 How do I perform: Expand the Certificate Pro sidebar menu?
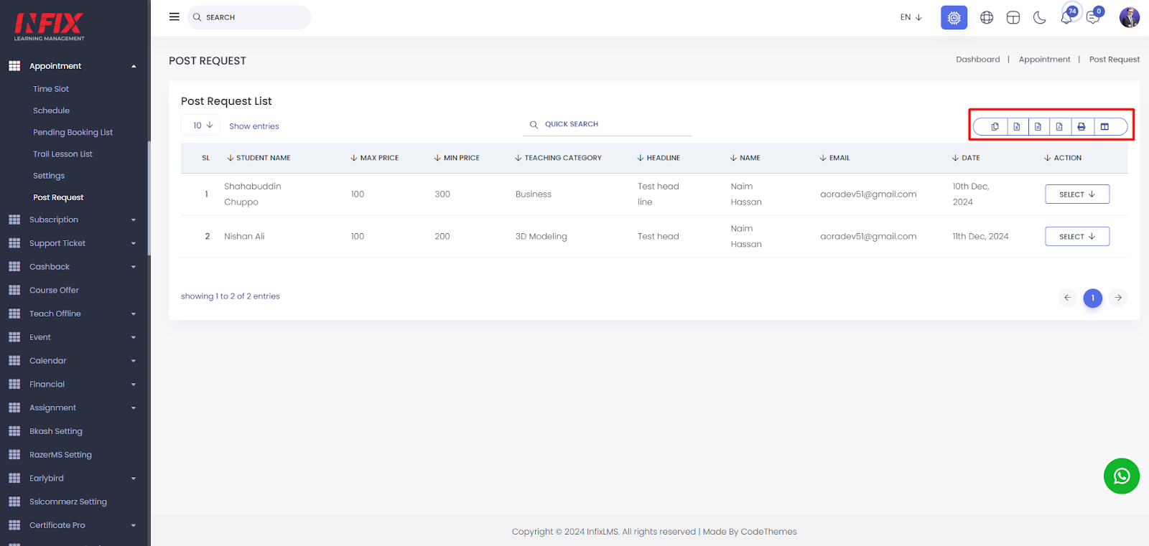[x=73, y=525]
